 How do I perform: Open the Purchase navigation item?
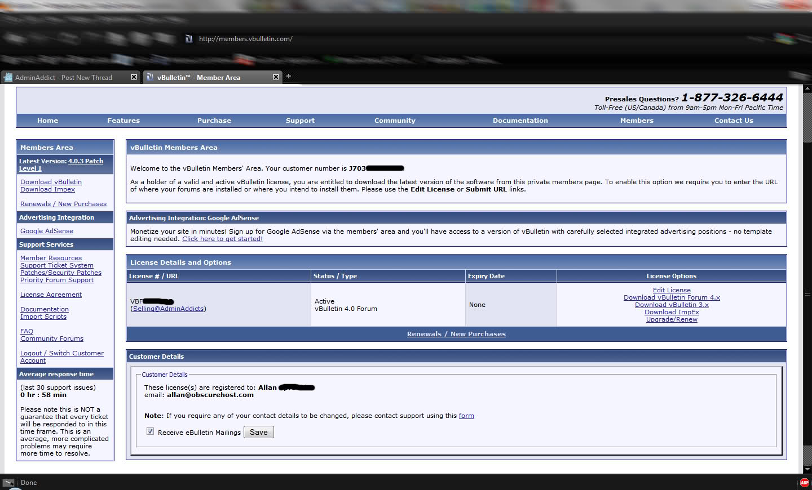(214, 121)
